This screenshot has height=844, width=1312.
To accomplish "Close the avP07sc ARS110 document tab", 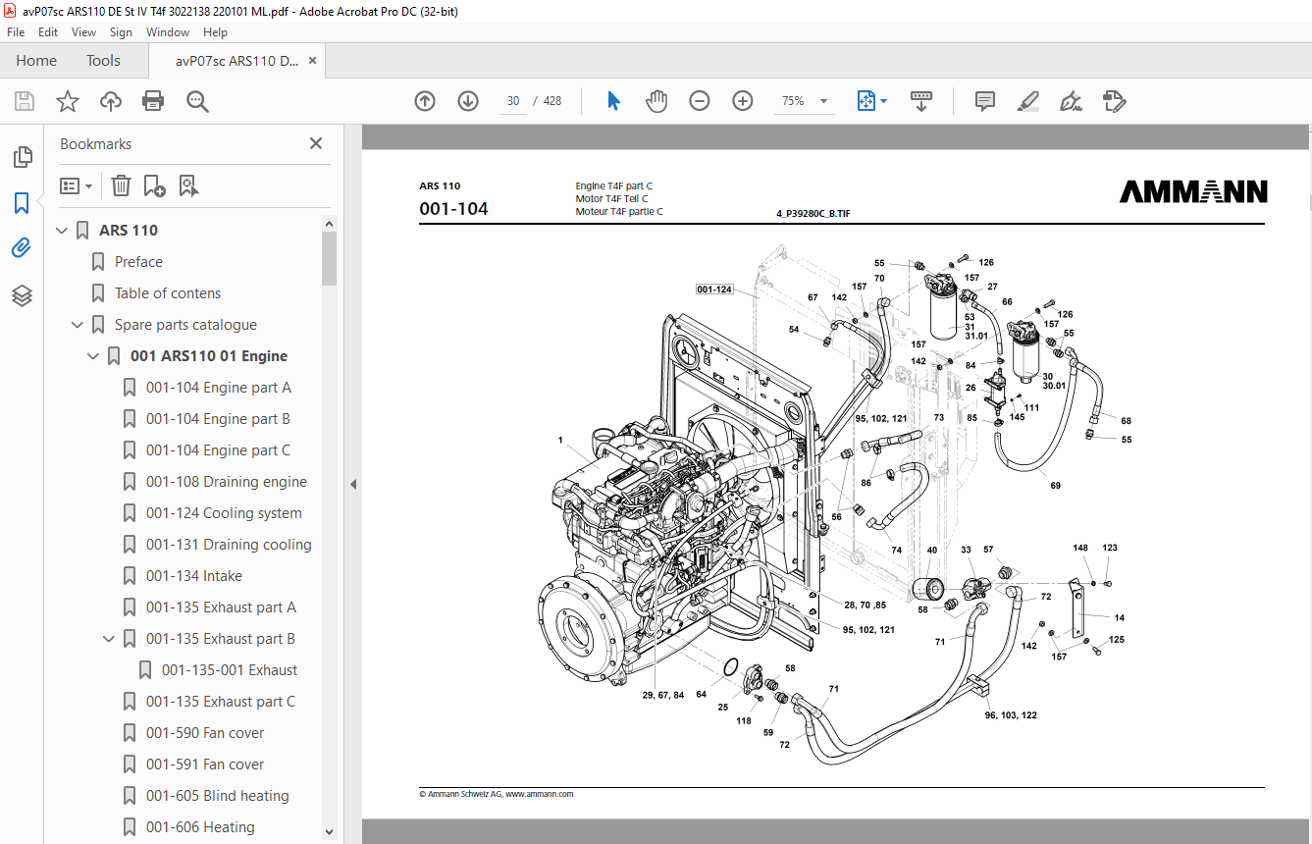I will pyautogui.click(x=313, y=61).
